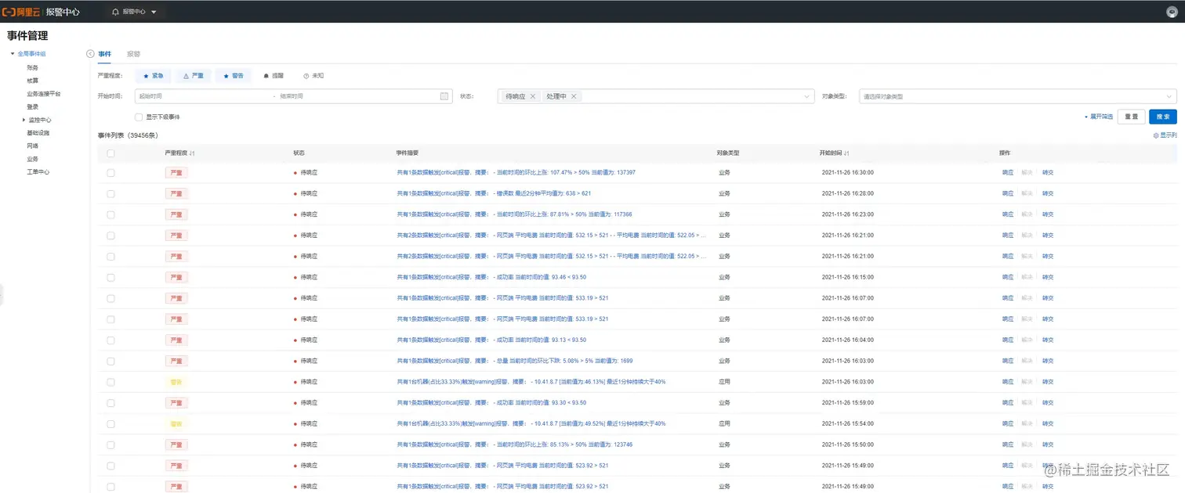Check the select-all checkbox in table header
This screenshot has width=1185, height=493.
111,153
